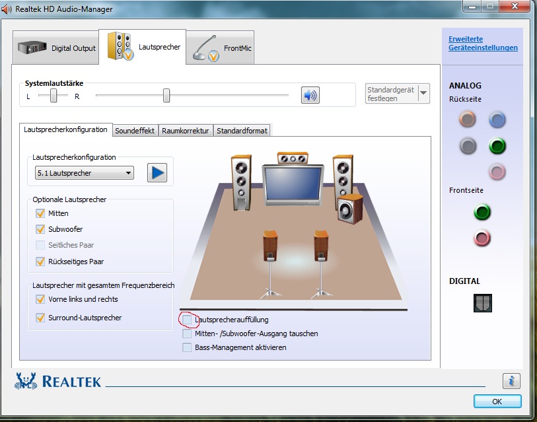The image size is (537, 422).
Task: Click the subwoofer in the room diagram
Action: click(x=350, y=209)
